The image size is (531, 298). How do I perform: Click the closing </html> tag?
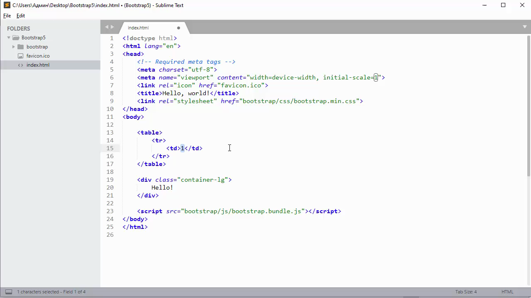pyautogui.click(x=135, y=227)
